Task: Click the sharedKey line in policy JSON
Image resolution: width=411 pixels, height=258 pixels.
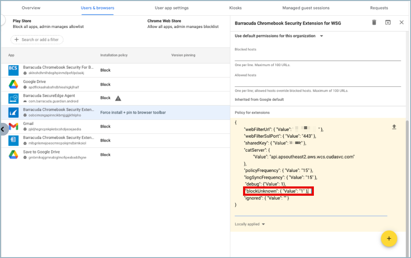Action: (x=275, y=143)
